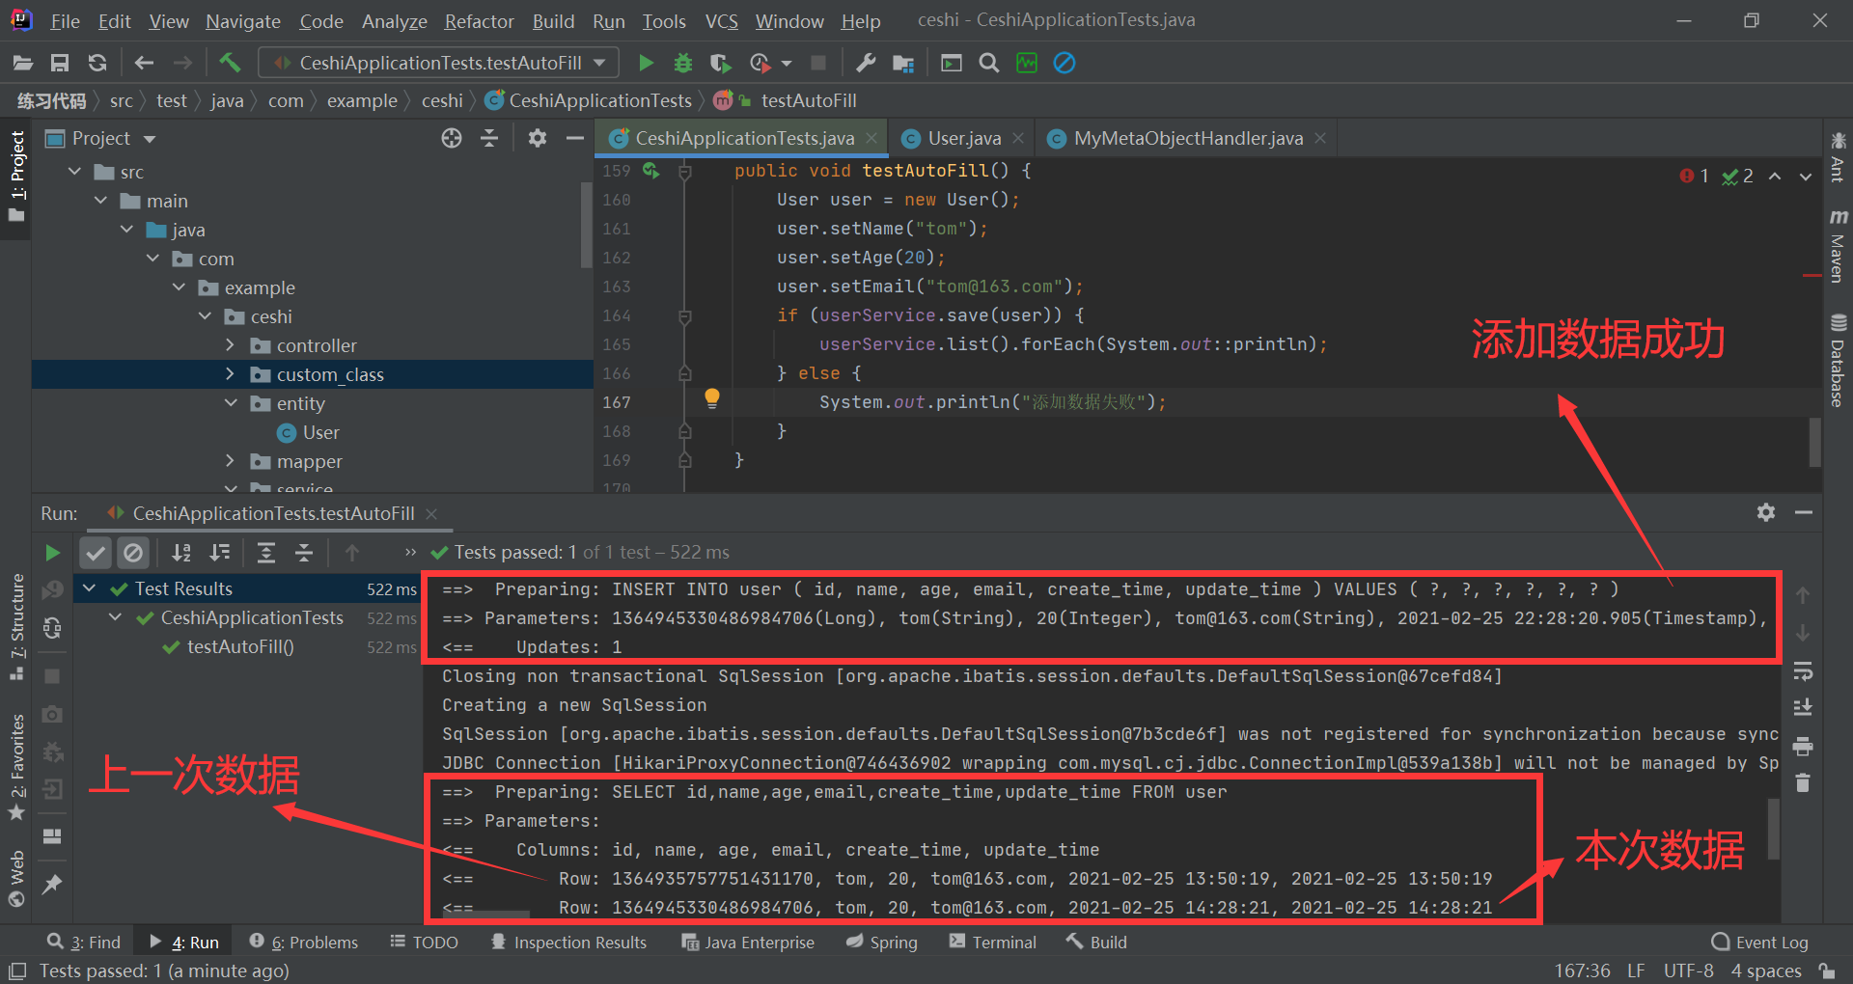Image resolution: width=1853 pixels, height=984 pixels.
Task: Click the LF line separator indicator
Action: (1636, 970)
